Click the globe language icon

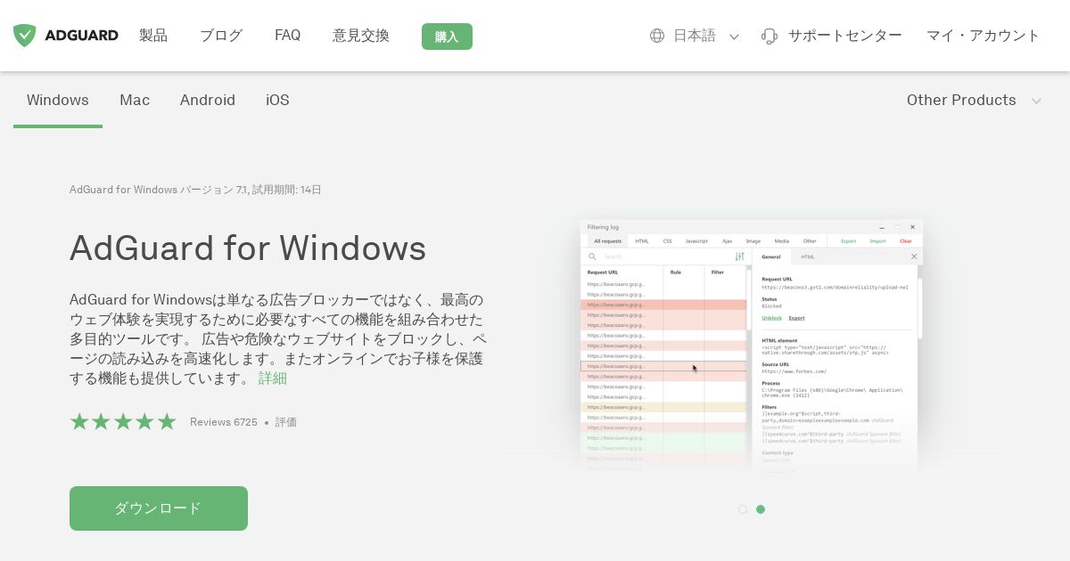[x=657, y=36]
